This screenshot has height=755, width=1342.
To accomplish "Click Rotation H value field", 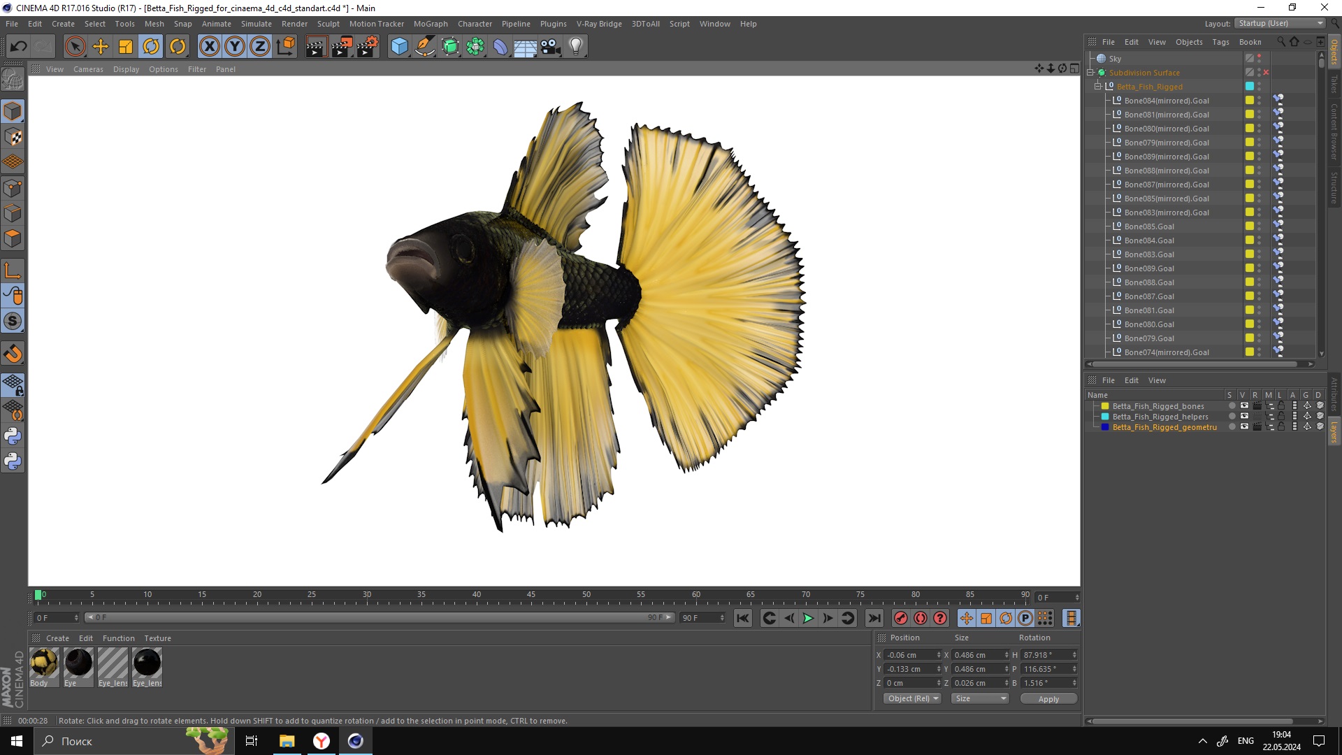I will tap(1050, 655).
